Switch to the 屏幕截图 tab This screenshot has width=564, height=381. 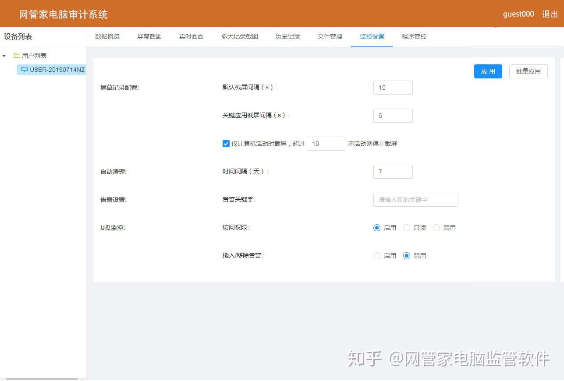[149, 36]
